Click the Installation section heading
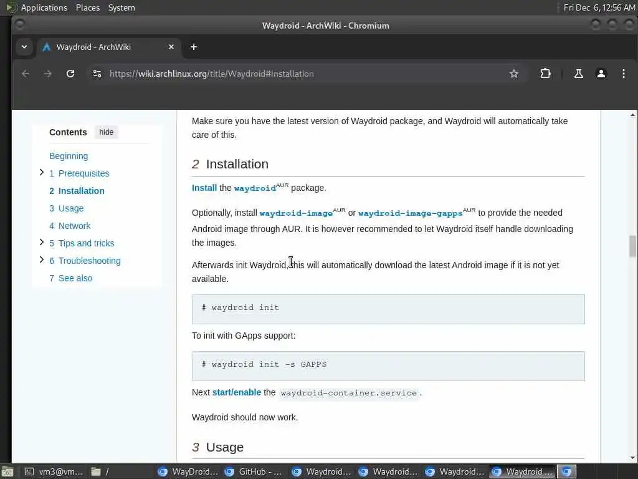Image resolution: width=638 pixels, height=479 pixels. point(237,164)
